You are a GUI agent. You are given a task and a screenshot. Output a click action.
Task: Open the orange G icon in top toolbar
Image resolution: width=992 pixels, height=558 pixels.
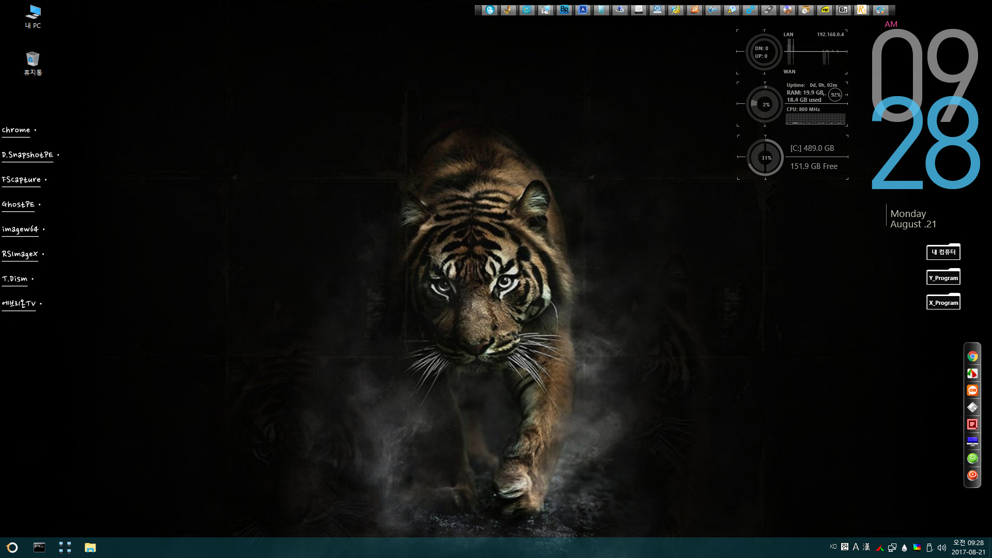tap(694, 10)
